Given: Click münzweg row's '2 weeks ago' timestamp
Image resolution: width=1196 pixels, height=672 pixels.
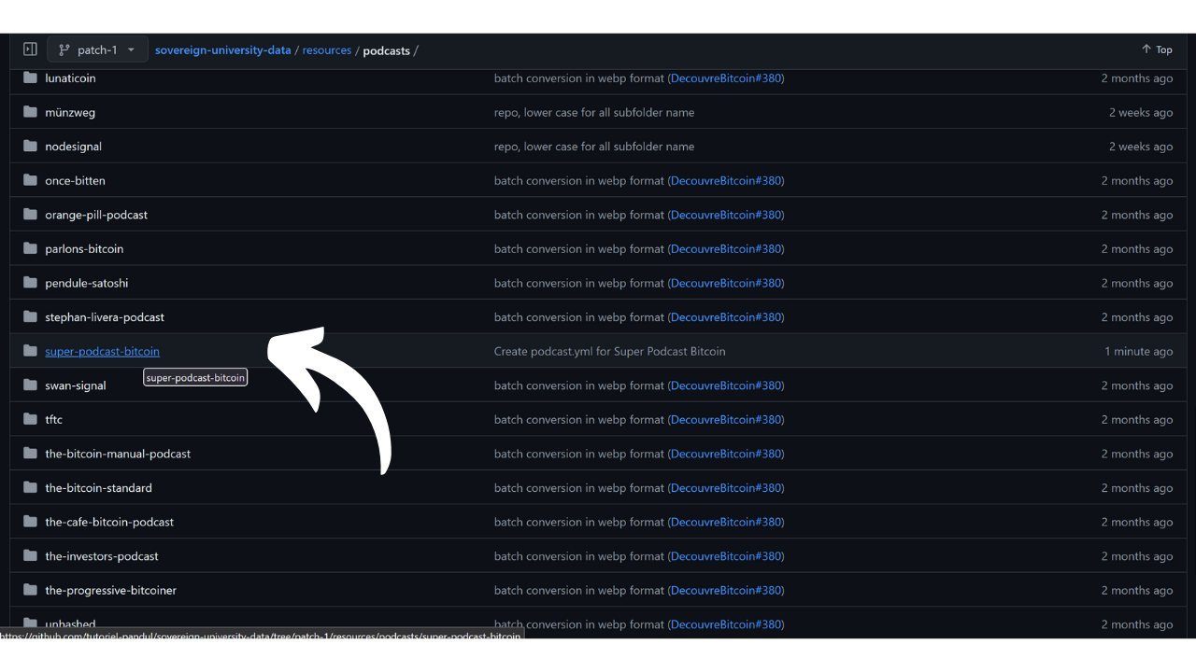Looking at the screenshot, I should (x=1141, y=112).
